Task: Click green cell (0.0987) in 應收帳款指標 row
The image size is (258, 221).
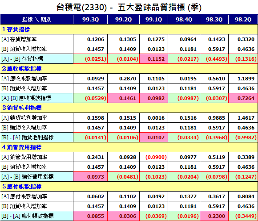Action: [x=184, y=98]
